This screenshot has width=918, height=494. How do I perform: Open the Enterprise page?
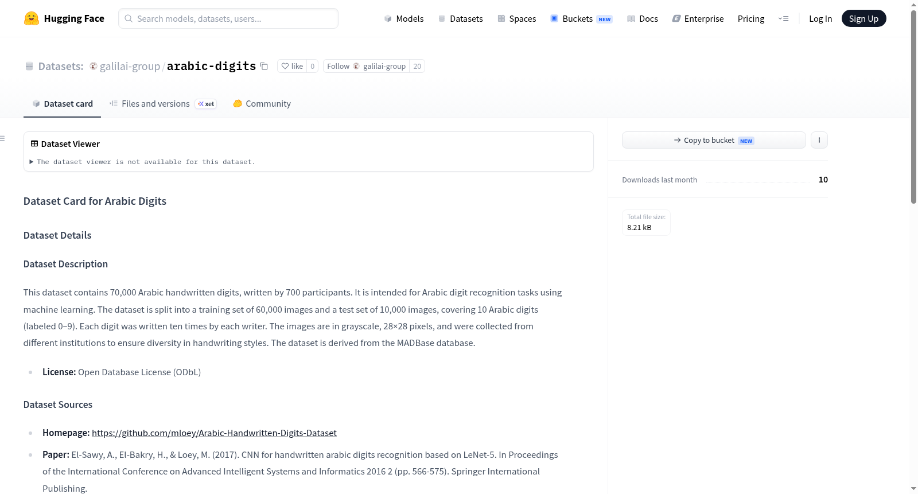click(x=698, y=18)
